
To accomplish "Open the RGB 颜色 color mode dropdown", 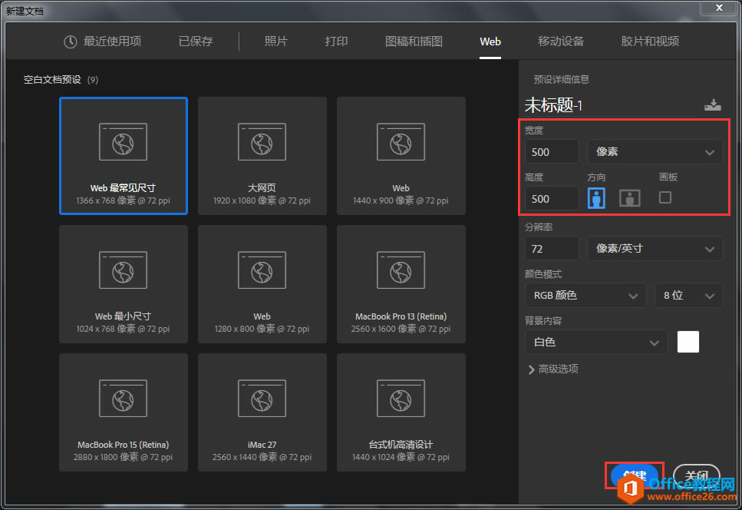I will click(585, 296).
